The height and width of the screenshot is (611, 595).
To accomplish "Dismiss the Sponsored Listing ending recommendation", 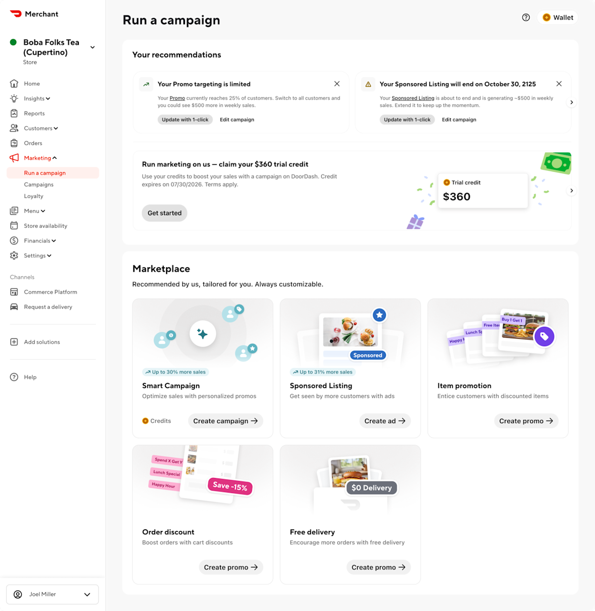I will click(559, 84).
